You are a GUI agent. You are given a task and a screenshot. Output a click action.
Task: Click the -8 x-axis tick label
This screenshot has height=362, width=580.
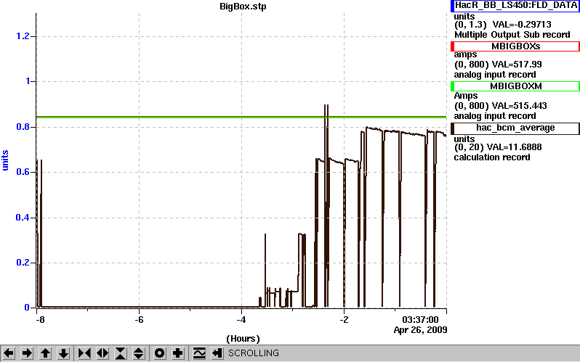pyautogui.click(x=40, y=319)
